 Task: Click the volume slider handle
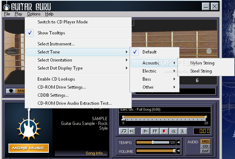pos(174,151)
